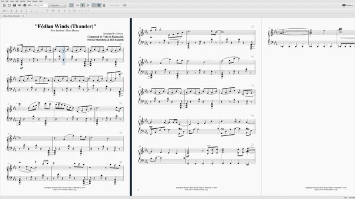Open the Add menu
Image resolution: width=355 pixels, height=199 pixels.
tap(17, 1)
